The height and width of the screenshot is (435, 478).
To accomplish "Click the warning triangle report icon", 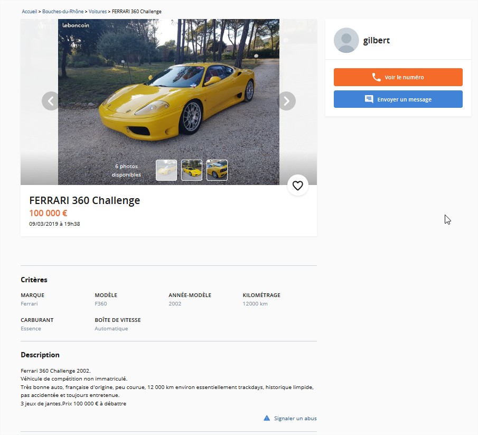I will pyautogui.click(x=267, y=418).
